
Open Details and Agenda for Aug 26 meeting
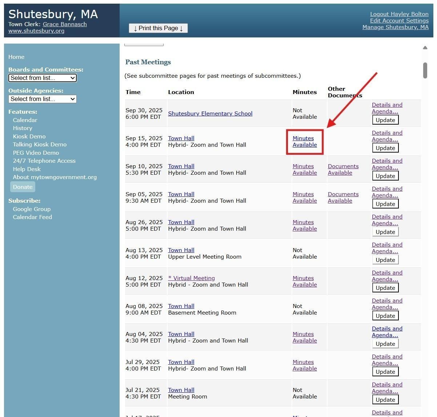[x=387, y=220]
